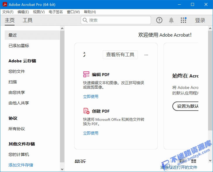Viewport: 213px width, 172px height.
Task: Open 由他人共享 in the sidebar
Action: 19,103
